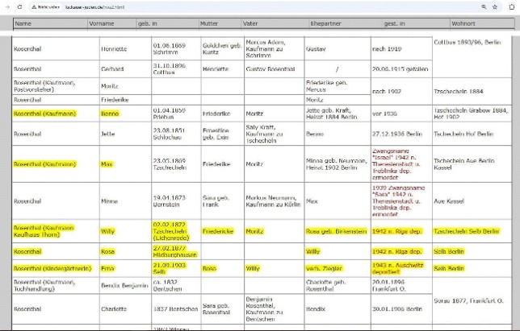This screenshot has height=331, width=520.
Task: Click the 'Vater' column header
Action: click(x=275, y=23)
